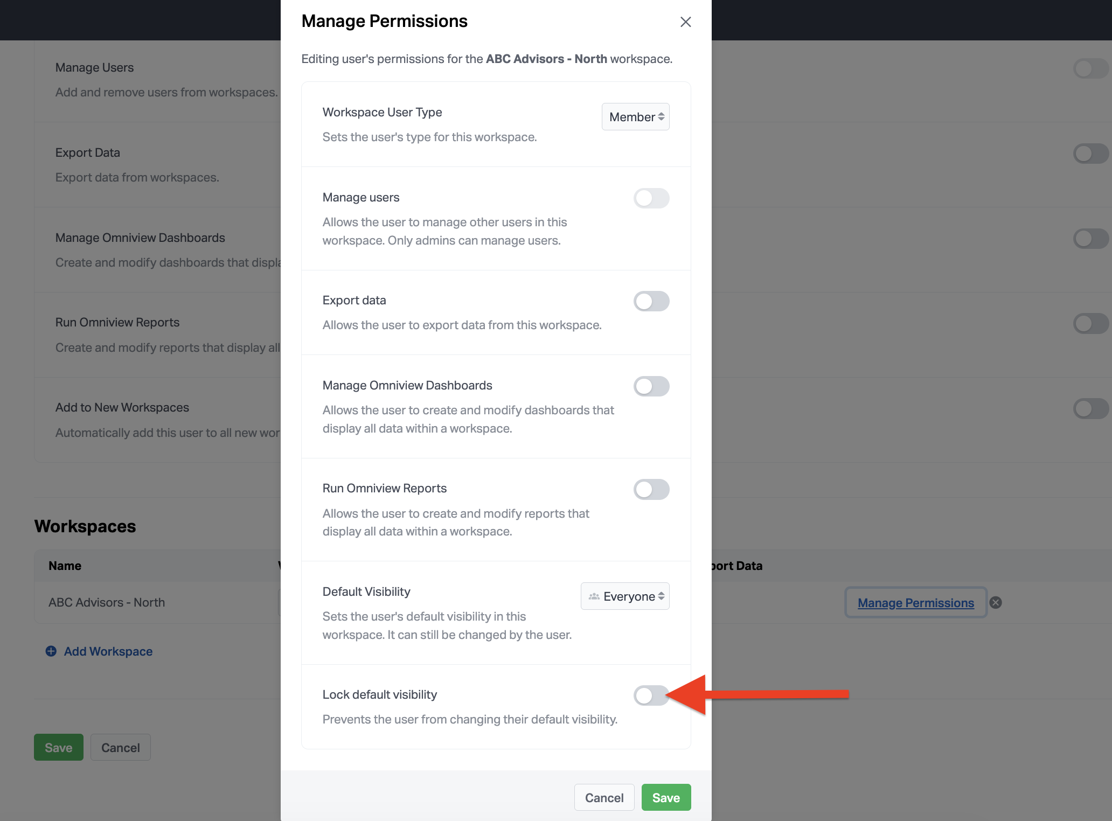Screen dimensions: 1112x821
Task: Turn on Manage Omniview Dashboards in dialog
Action: click(x=651, y=386)
